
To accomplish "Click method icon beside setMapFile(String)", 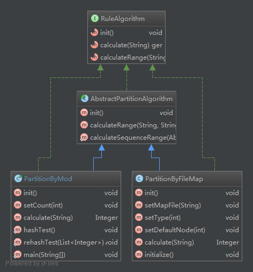I will [139, 205].
